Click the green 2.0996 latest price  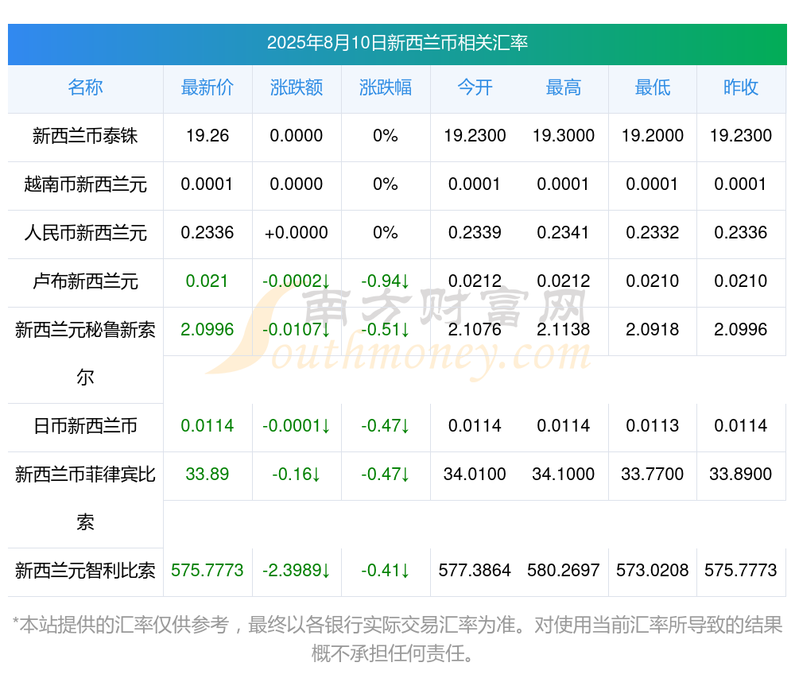(x=207, y=330)
